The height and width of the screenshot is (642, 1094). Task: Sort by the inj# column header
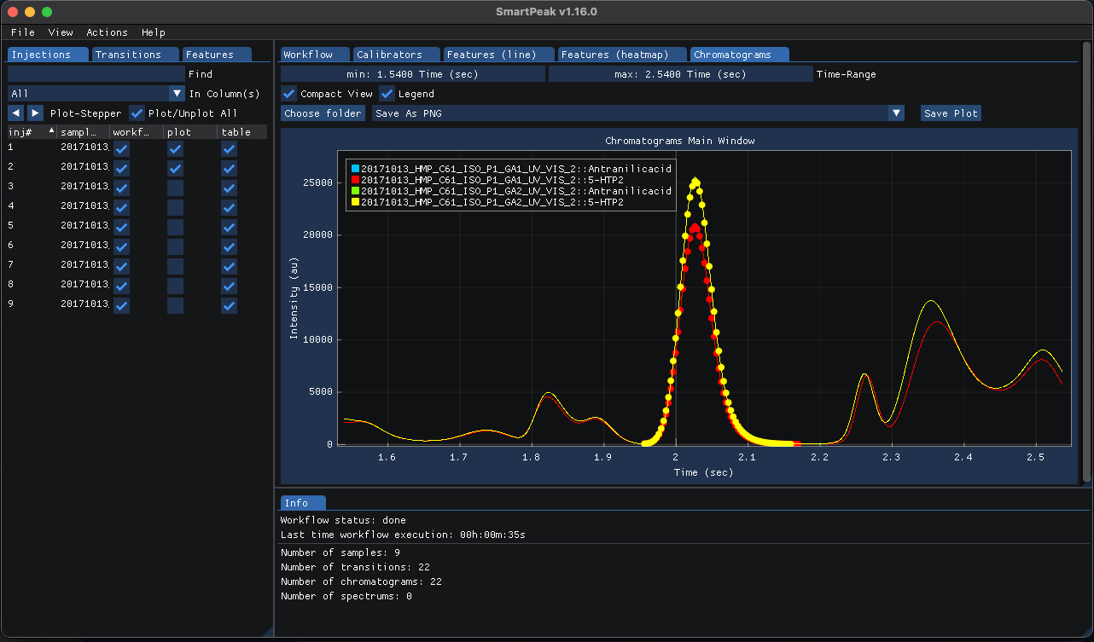(31, 132)
